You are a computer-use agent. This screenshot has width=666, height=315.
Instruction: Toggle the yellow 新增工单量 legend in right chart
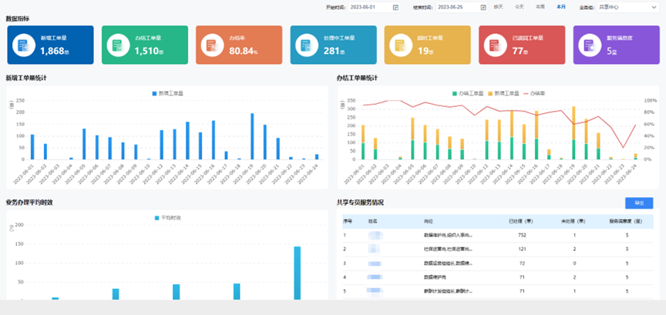[x=503, y=93]
